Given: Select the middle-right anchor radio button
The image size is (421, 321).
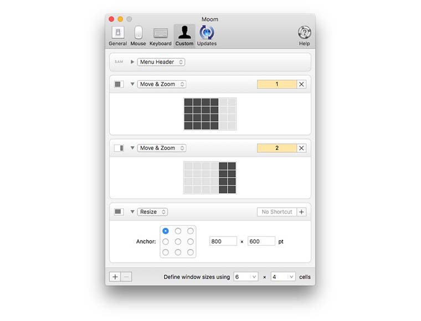Looking at the screenshot, I should [191, 242].
